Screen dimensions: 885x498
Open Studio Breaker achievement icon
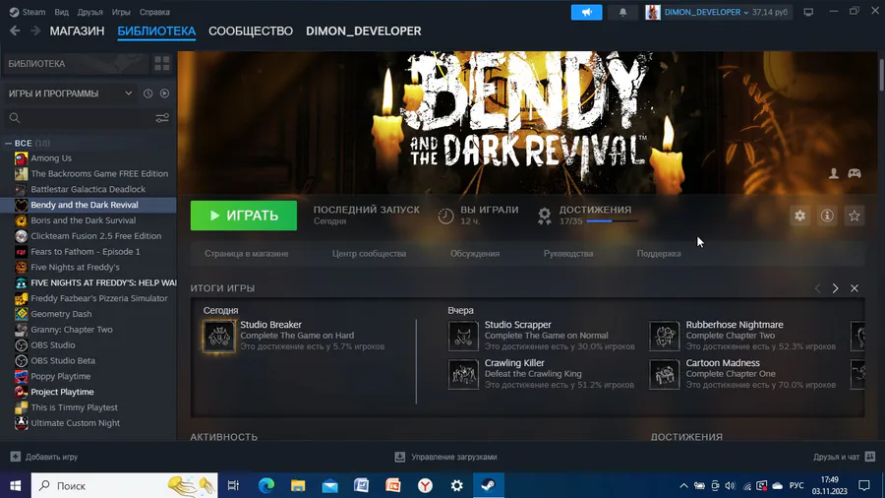(219, 336)
